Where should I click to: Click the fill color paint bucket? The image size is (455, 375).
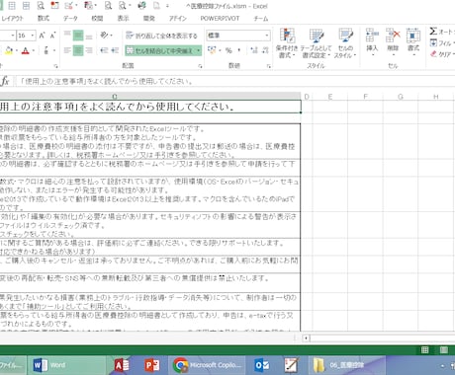pyautogui.click(x=9, y=50)
